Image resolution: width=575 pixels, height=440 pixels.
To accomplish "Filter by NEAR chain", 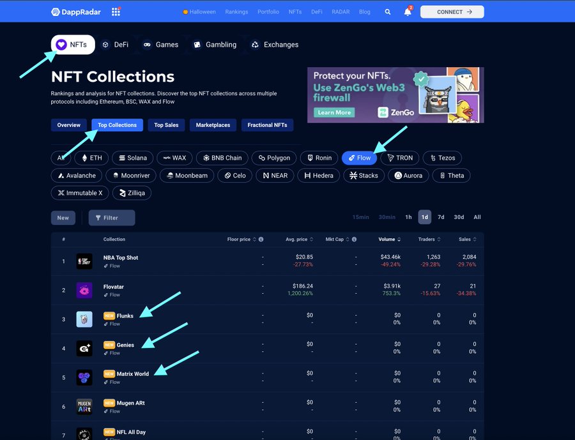I will 275,176.
